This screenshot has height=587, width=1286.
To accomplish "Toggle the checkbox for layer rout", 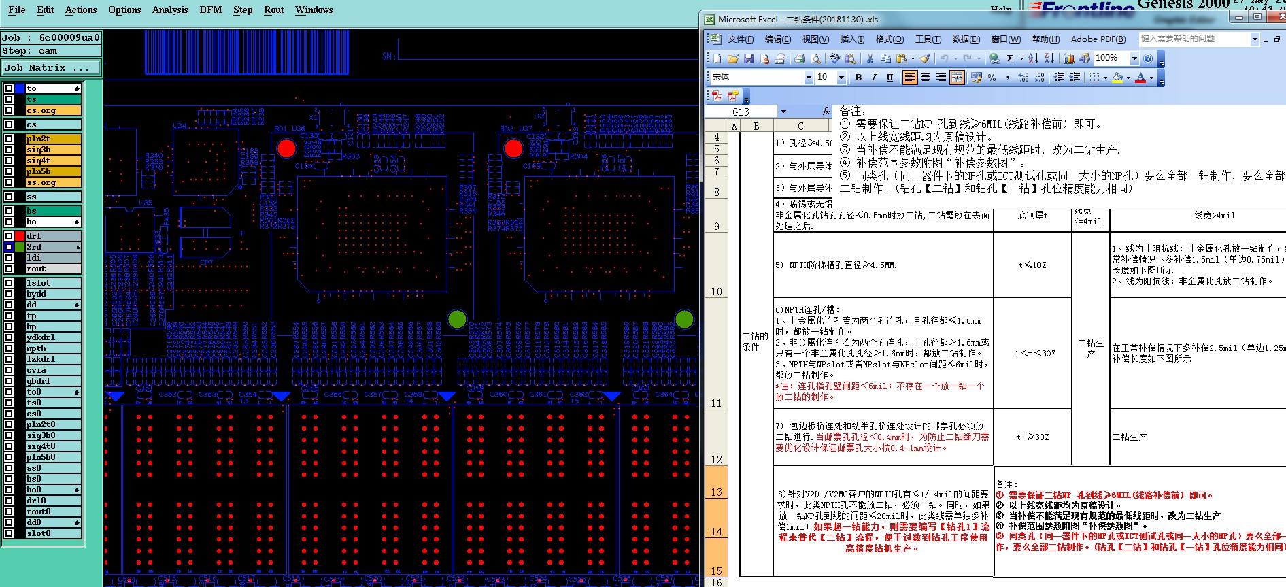I will [9, 269].
